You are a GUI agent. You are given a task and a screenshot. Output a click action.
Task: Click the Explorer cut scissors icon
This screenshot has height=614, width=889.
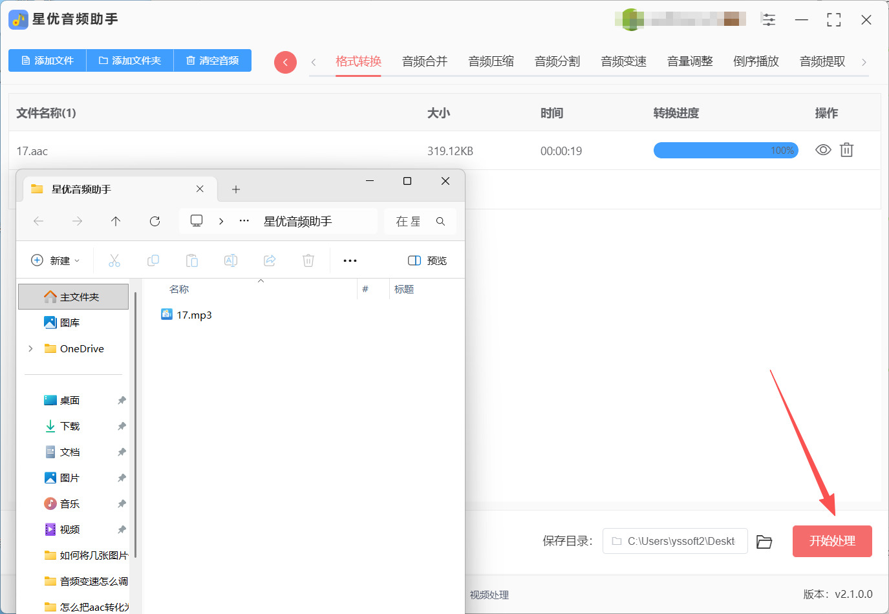click(x=114, y=260)
